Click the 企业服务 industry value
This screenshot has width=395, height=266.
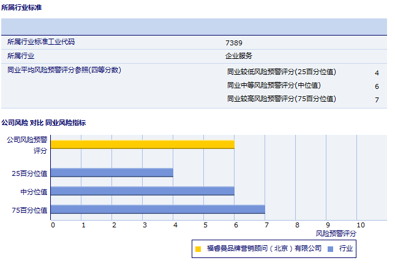(239, 56)
